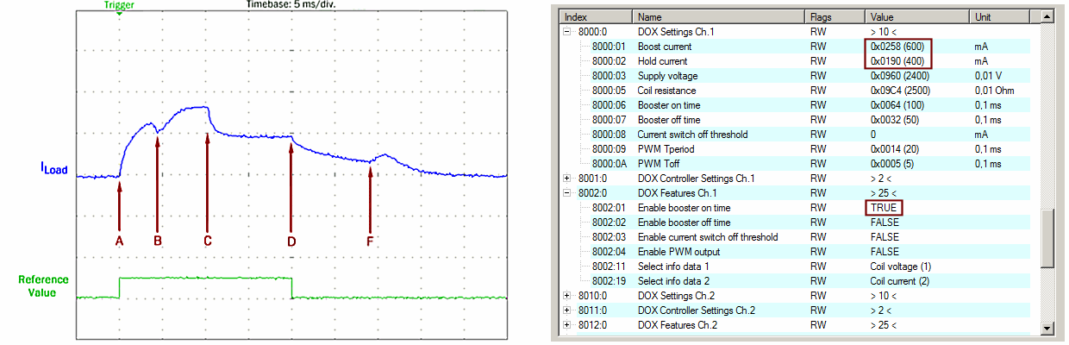Click the value 0x0014 (20)
This screenshot has width=1069, height=345.
point(895,149)
